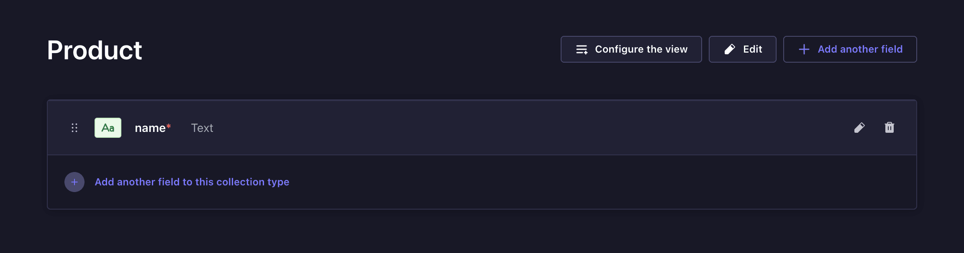The width and height of the screenshot is (964, 253).
Task: Click the pencil icon to edit name field
Action: 859,128
